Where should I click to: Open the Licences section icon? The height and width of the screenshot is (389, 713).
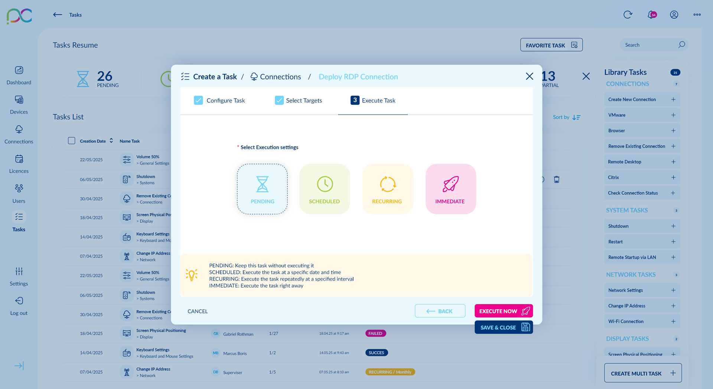click(19, 159)
